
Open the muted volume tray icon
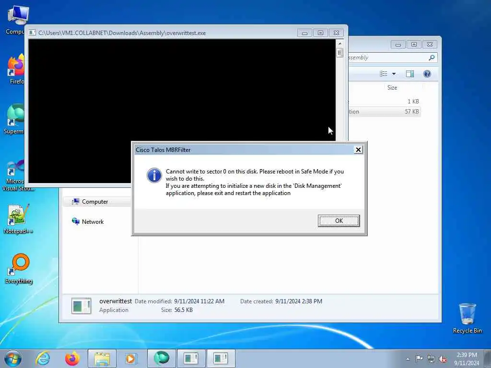443,359
